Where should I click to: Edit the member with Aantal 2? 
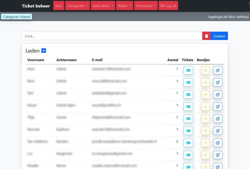(218, 143)
